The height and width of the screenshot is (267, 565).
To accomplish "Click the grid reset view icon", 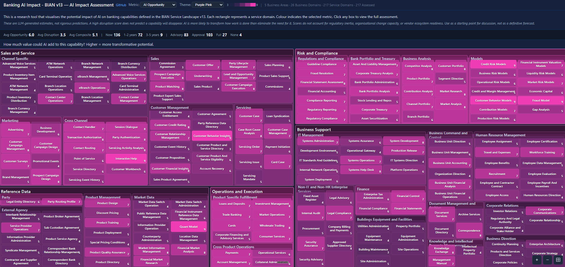I will 558,260.
